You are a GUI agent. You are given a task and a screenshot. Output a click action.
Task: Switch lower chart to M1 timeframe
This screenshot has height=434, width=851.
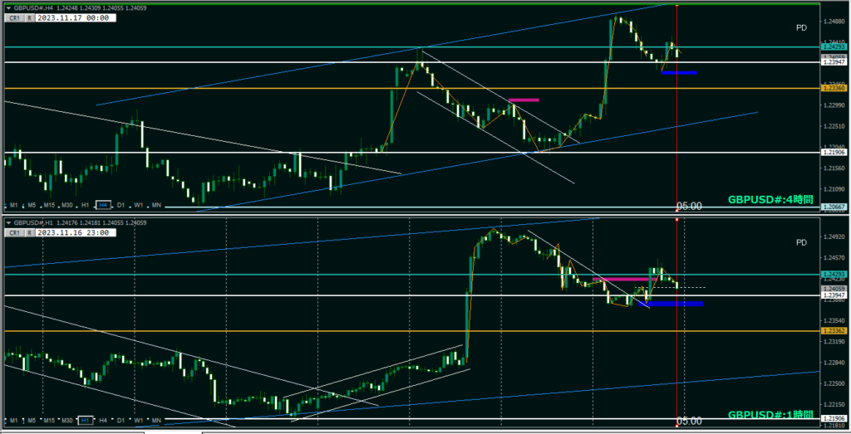click(x=13, y=421)
